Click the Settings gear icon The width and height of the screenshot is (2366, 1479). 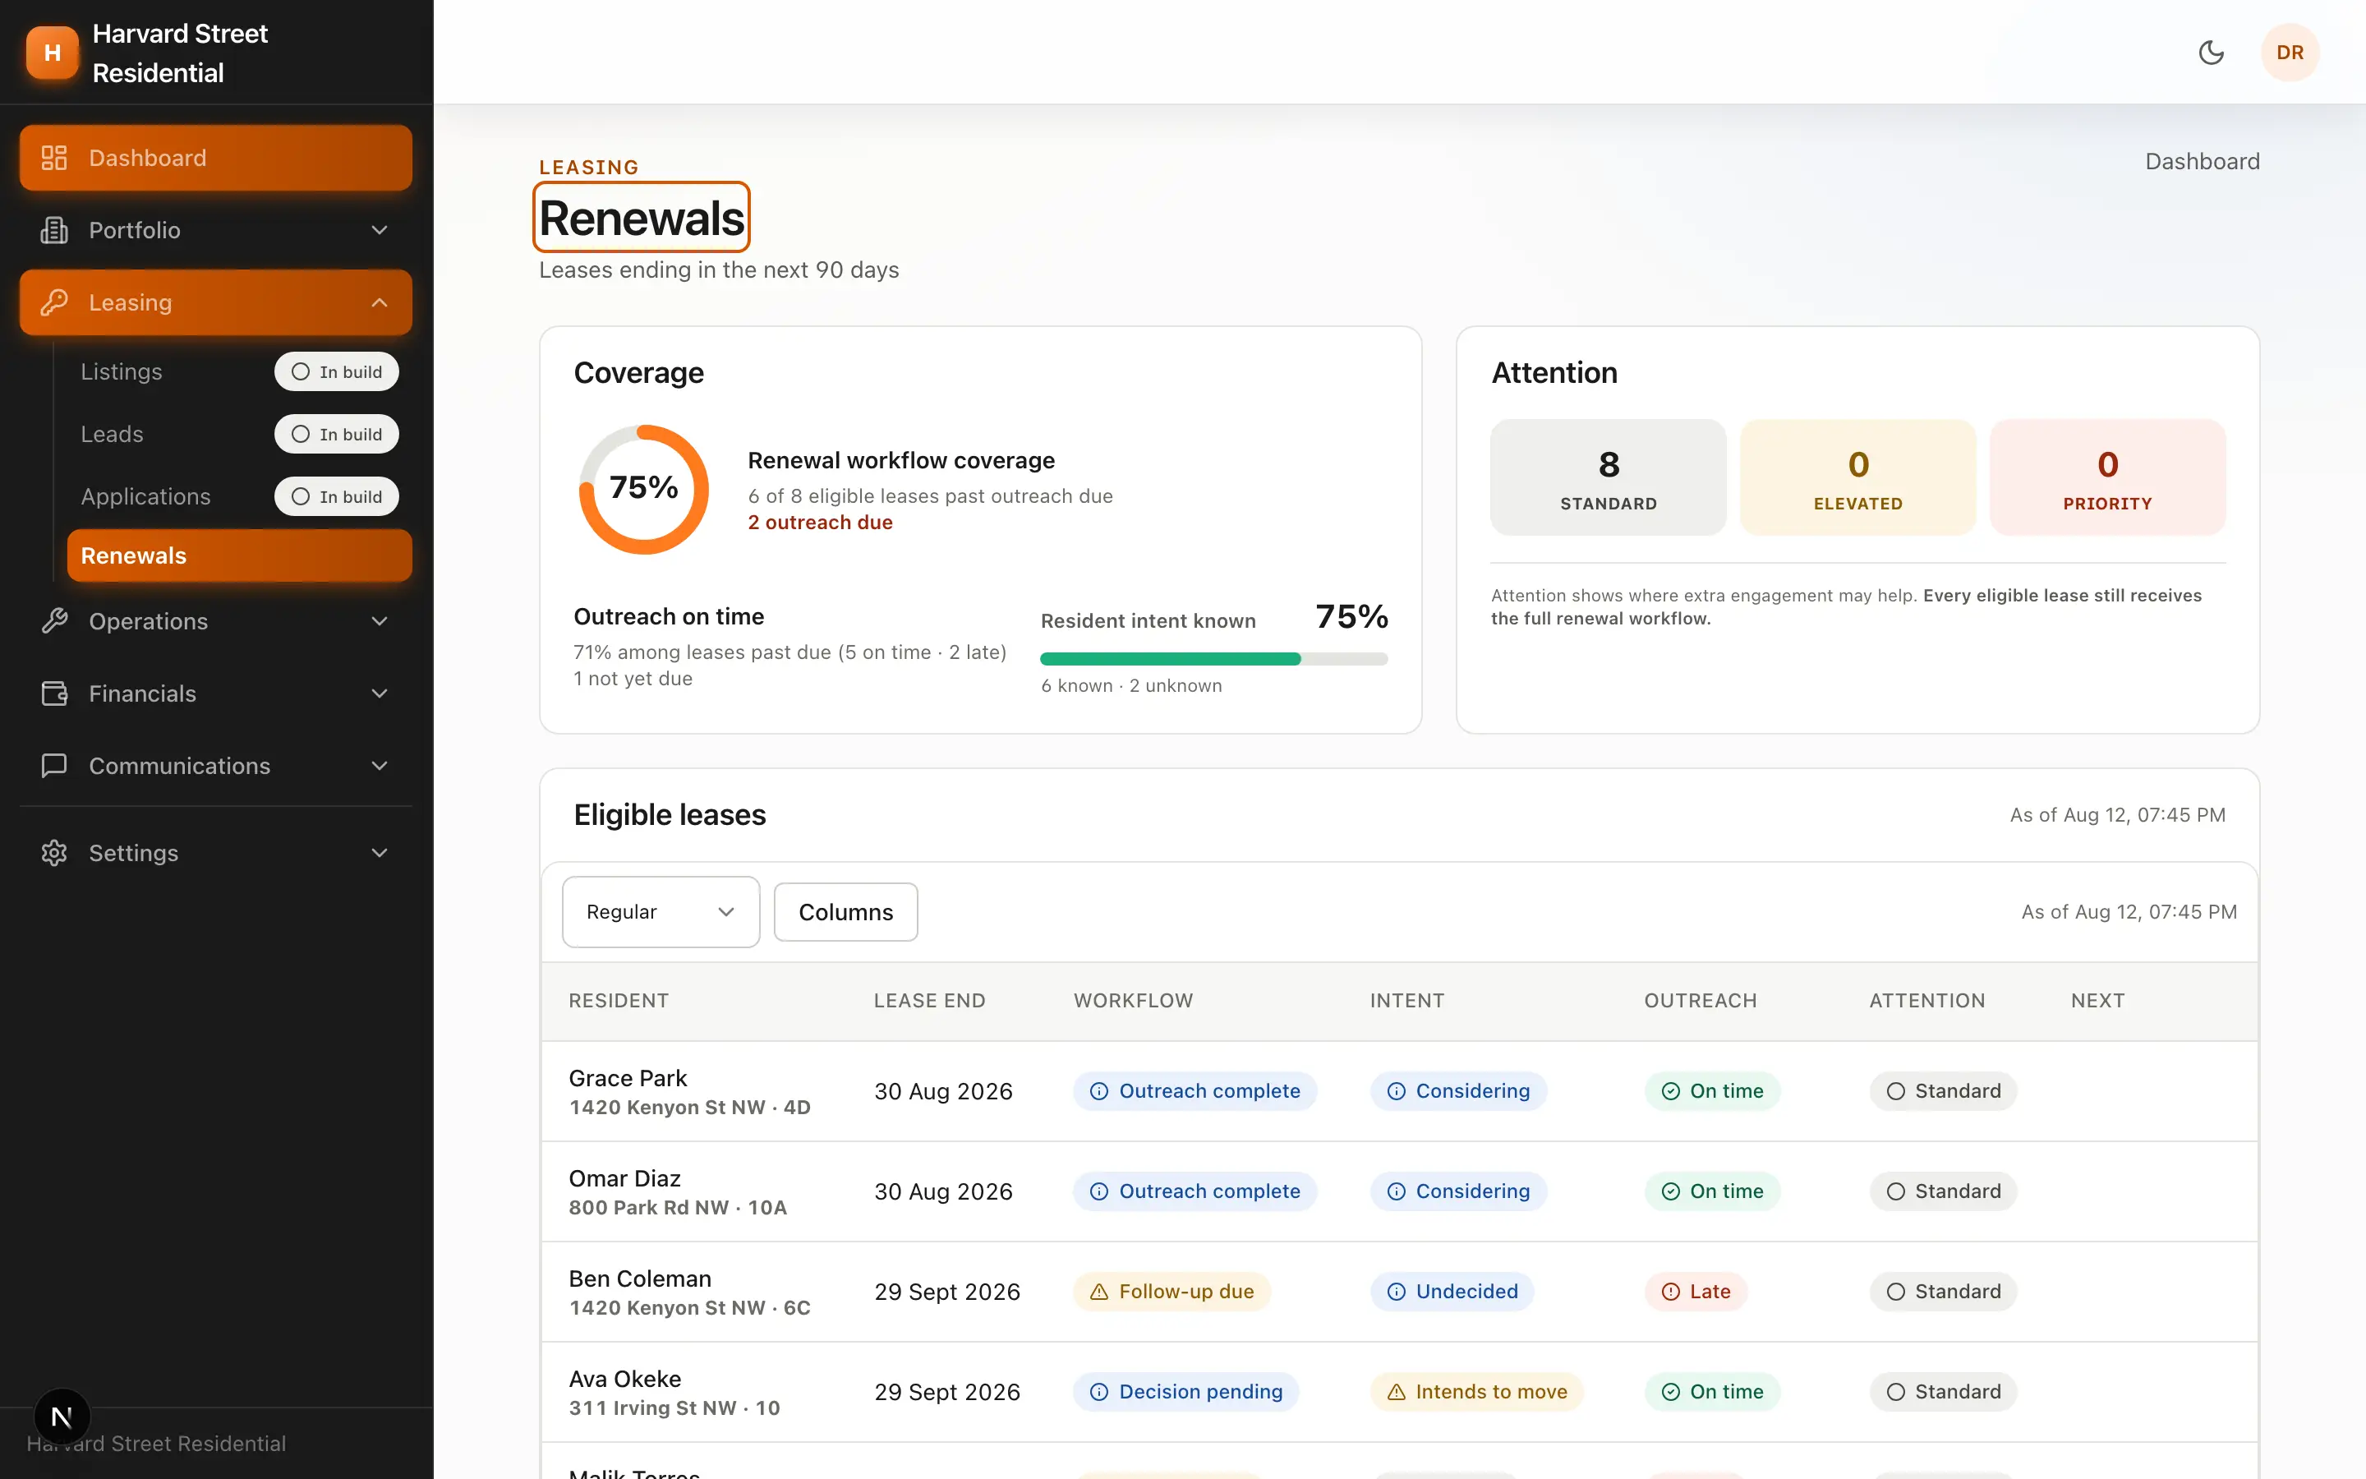click(x=53, y=853)
